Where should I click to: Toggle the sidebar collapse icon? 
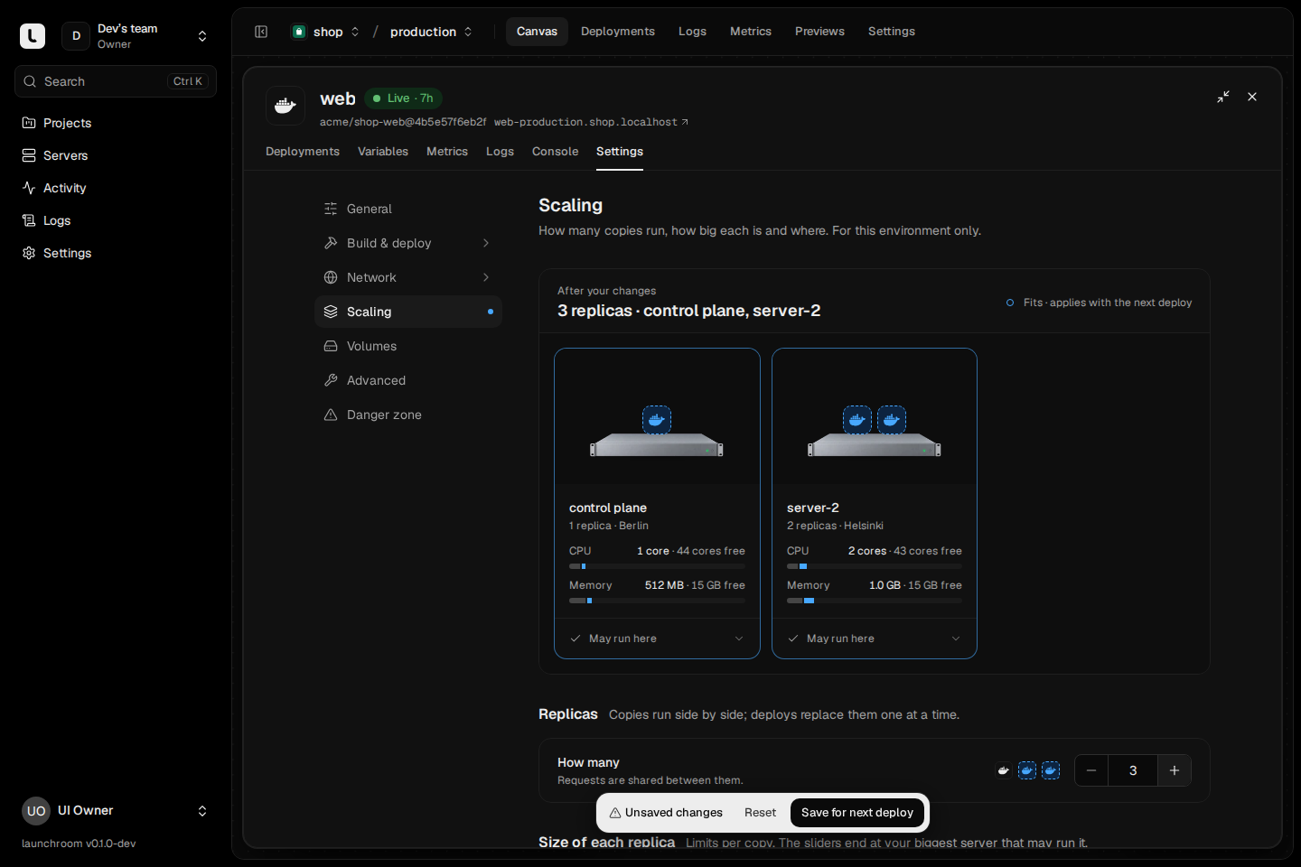[x=261, y=32]
